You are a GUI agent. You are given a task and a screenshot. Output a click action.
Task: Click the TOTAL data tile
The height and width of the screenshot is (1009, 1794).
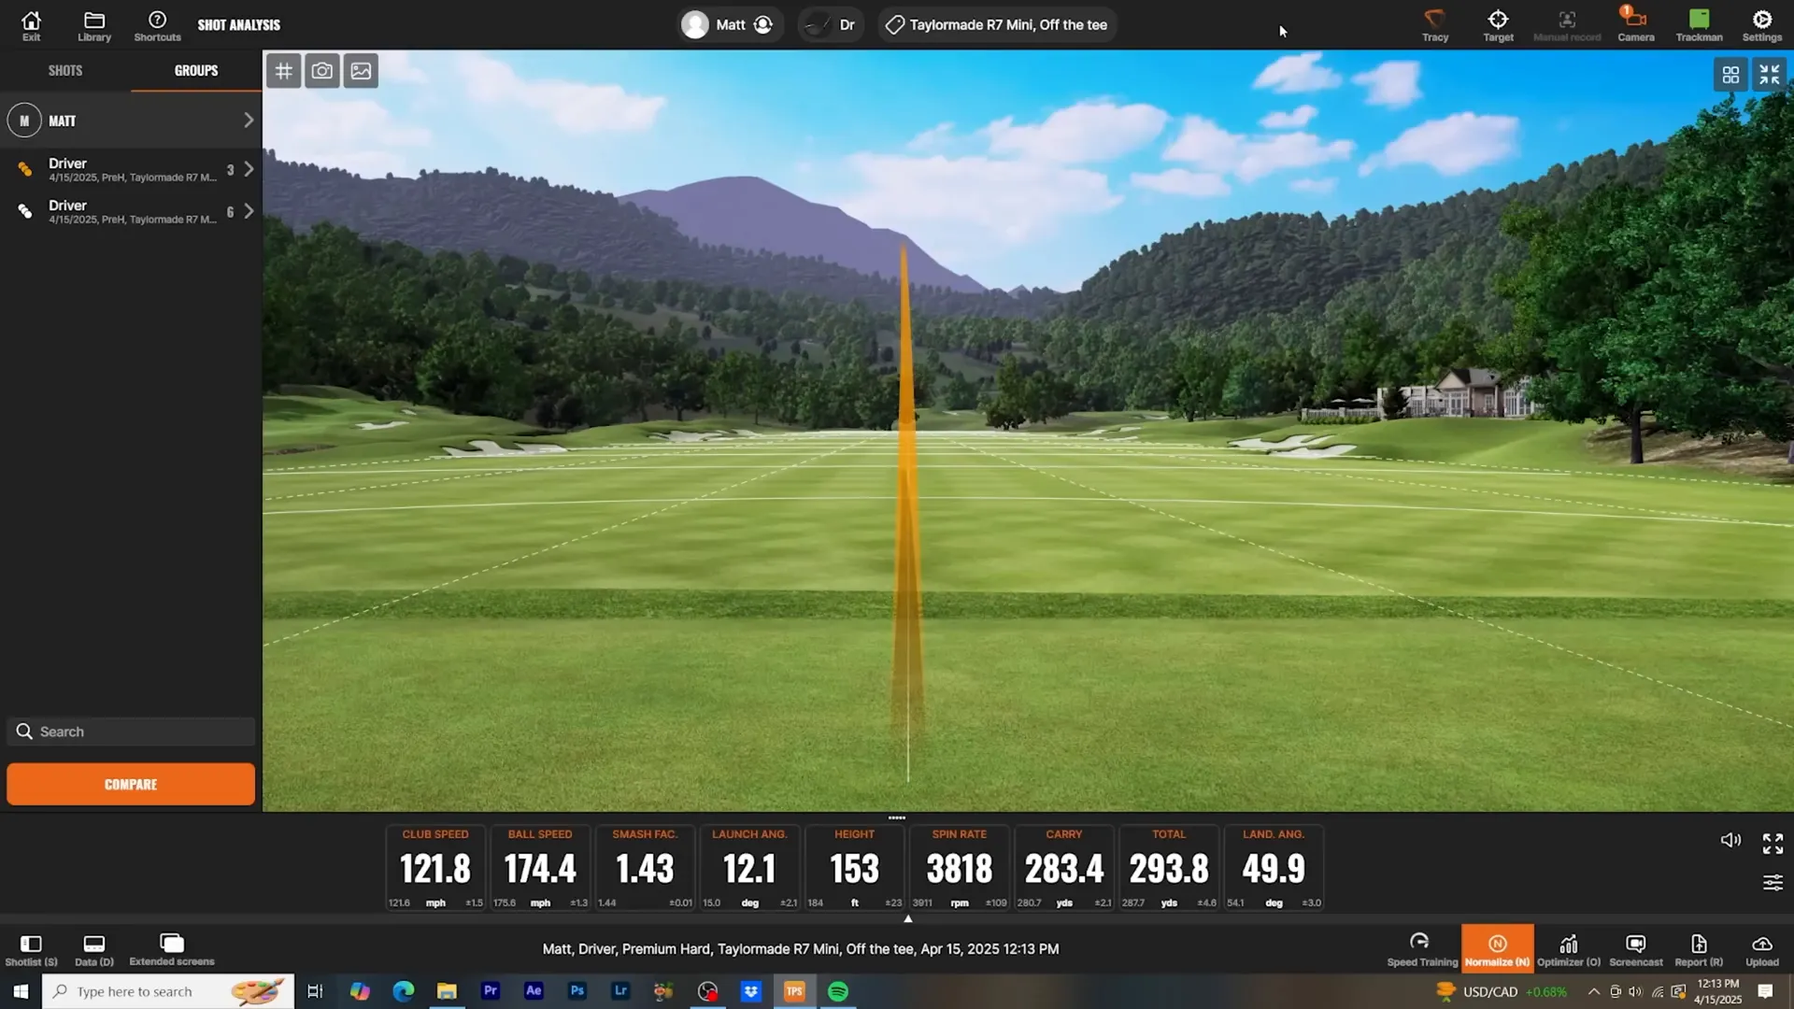pyautogui.click(x=1168, y=868)
